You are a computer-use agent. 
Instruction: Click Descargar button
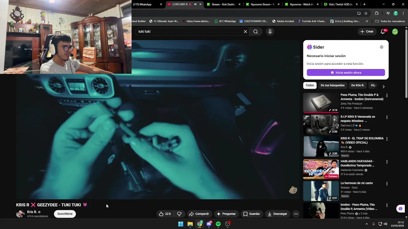point(277,214)
